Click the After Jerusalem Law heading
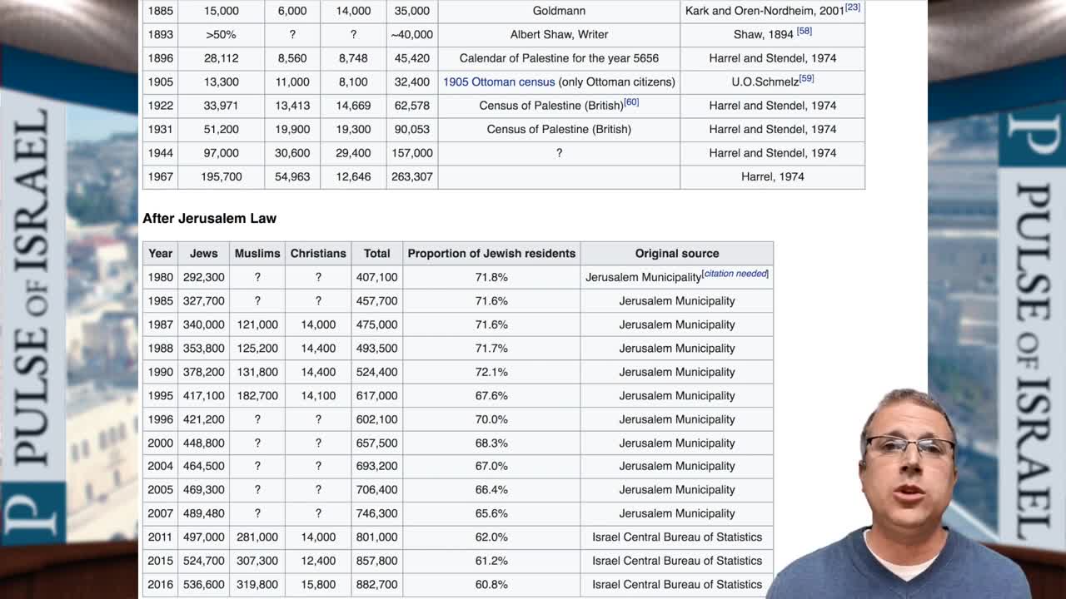Screen dimensions: 1066x599 (209, 218)
